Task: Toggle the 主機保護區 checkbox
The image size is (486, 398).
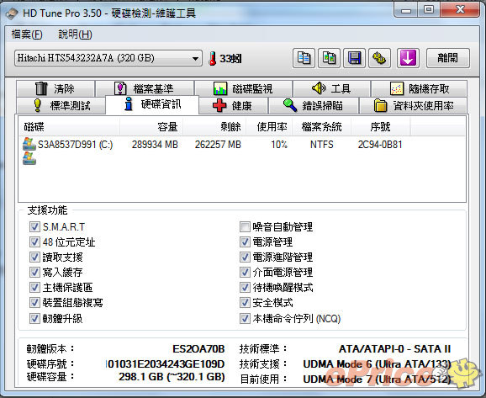Action: tap(34, 288)
